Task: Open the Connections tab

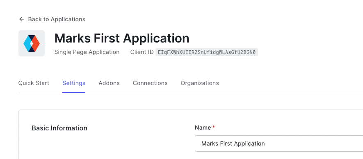Action: [x=150, y=83]
